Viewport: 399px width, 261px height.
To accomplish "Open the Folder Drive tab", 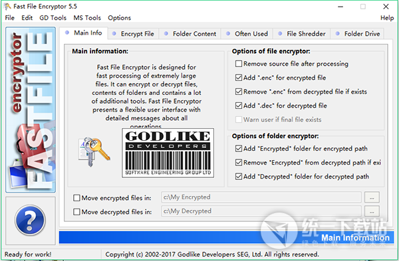I will (x=358, y=34).
